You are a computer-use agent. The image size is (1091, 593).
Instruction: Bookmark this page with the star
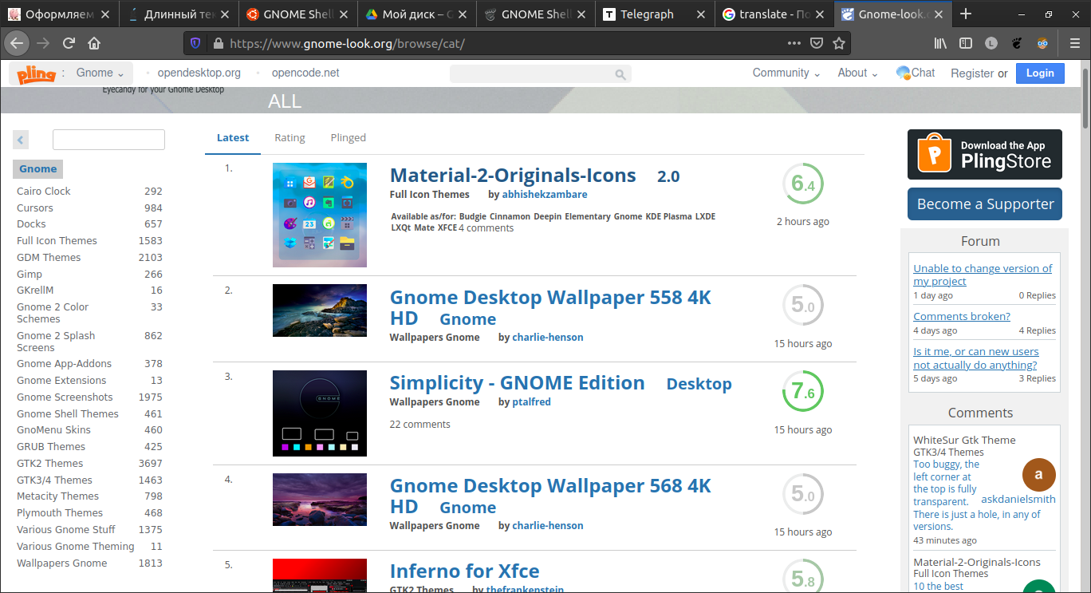click(x=838, y=43)
